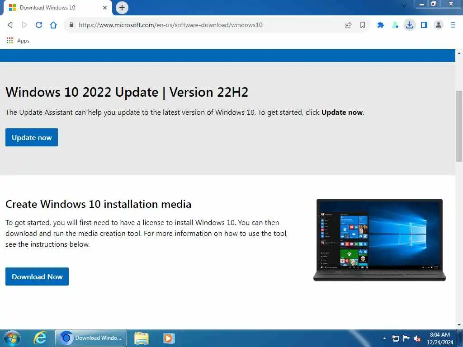The width and height of the screenshot is (463, 347).
Task: Click the network tray icon
Action: point(395,338)
